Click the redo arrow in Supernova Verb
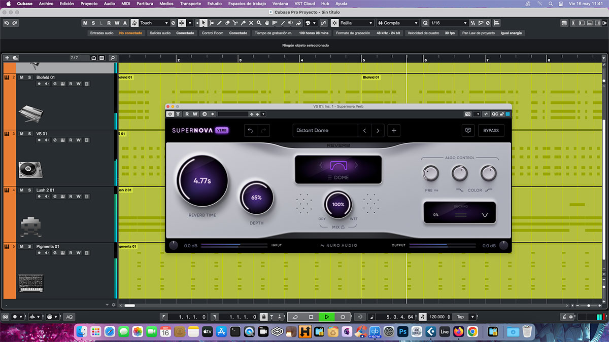 (x=263, y=130)
